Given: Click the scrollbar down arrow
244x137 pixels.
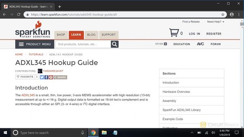Looking at the screenshot, I should [x=242, y=127].
